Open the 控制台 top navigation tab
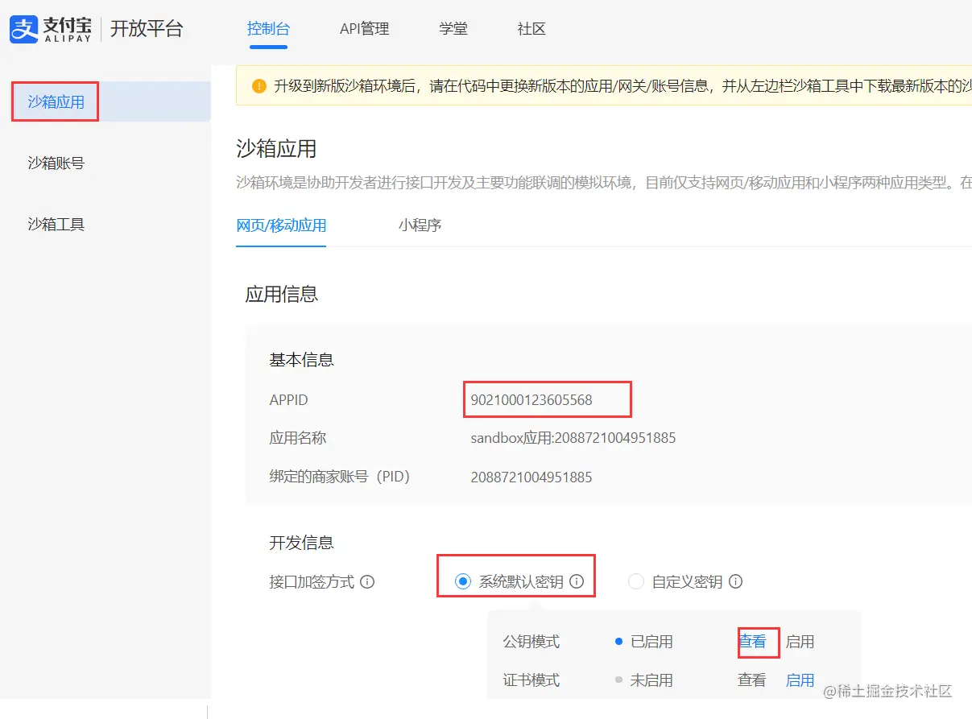Viewport: 972px width, 719px height. (268, 29)
